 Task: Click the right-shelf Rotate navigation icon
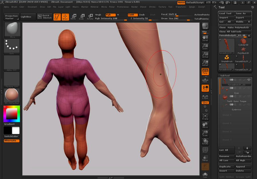click(205, 142)
